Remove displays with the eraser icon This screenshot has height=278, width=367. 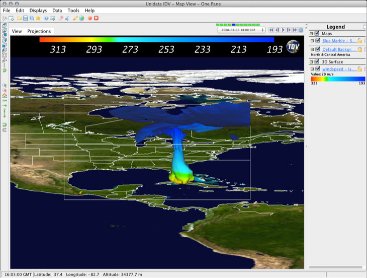(61, 18)
